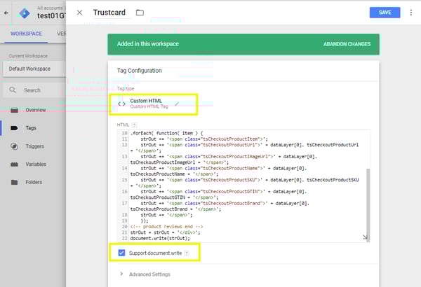Open help for Support document.write
This screenshot has height=287, width=421.
[x=187, y=253]
